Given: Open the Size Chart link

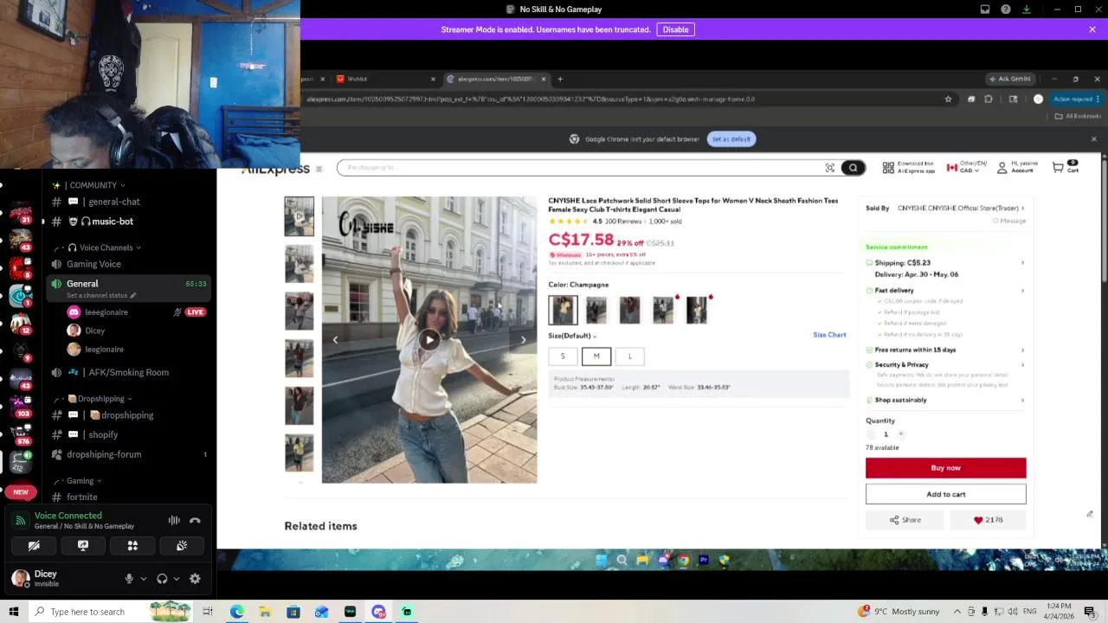Looking at the screenshot, I should [829, 335].
